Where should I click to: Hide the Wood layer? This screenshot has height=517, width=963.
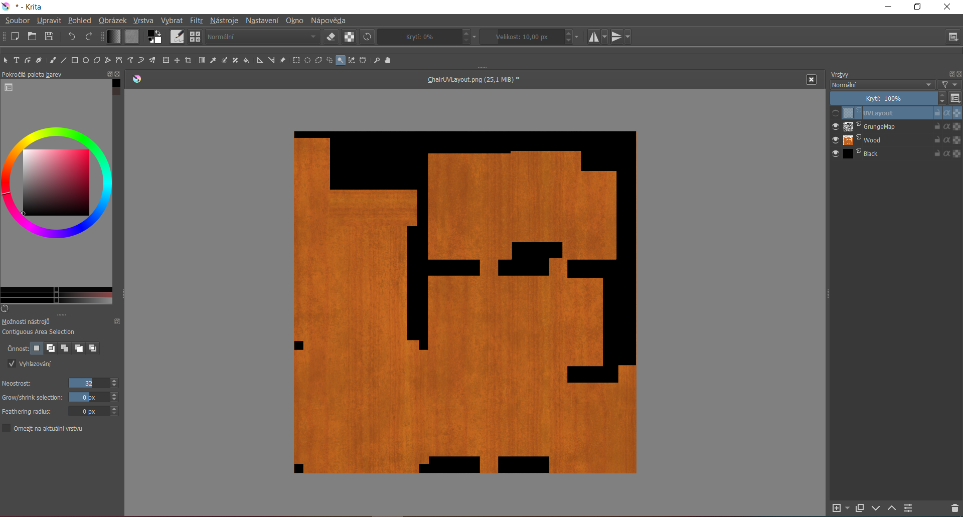click(x=836, y=140)
